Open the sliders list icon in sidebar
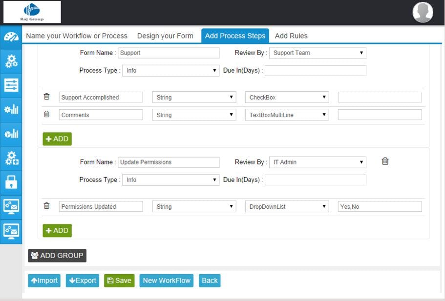This screenshot has width=445, height=301. pyautogui.click(x=11, y=85)
